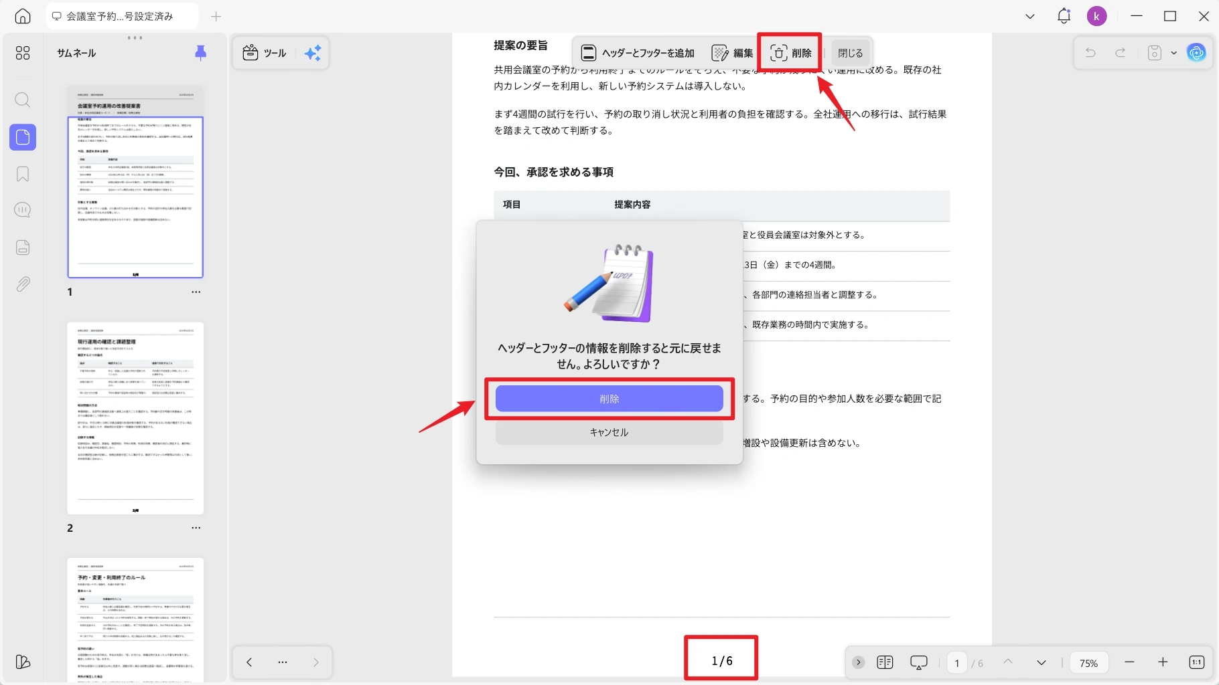
Task: Confirm with the purple 削除 button
Action: [x=609, y=399]
